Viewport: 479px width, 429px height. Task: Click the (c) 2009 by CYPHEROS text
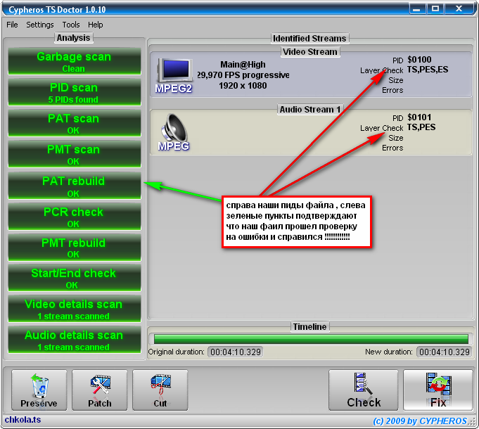[x=420, y=421]
